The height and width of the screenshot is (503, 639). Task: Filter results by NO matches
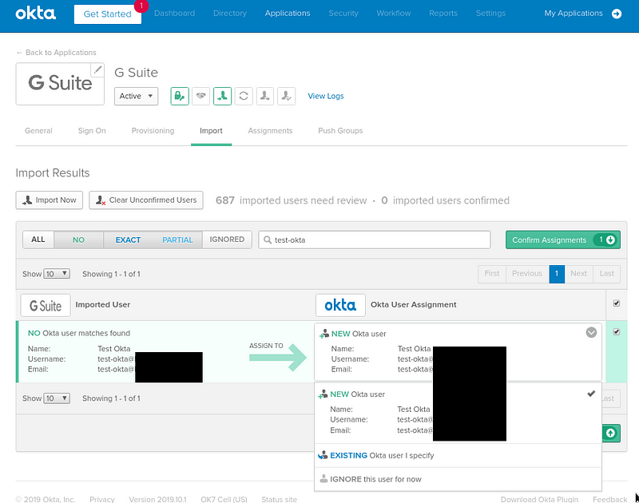[78, 240]
